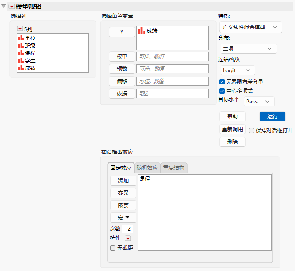Click the blue 运行 button
This screenshot has height=271, width=295.
pos(273,116)
